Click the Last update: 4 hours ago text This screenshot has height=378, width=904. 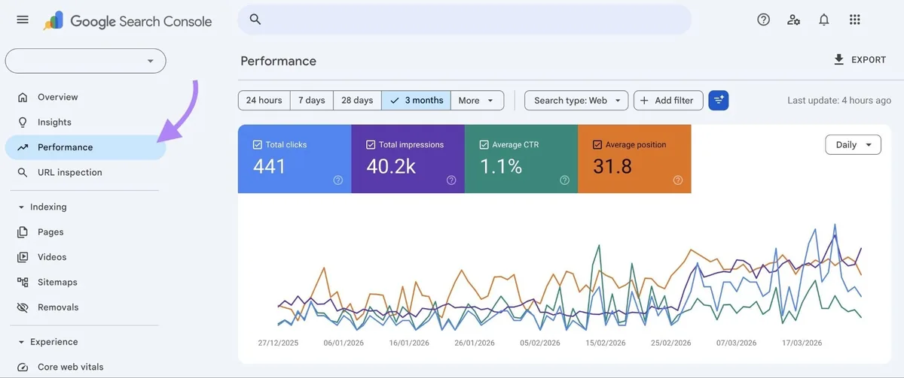(839, 101)
